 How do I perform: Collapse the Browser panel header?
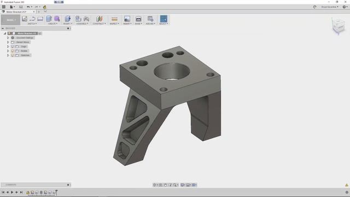click(x=3, y=28)
